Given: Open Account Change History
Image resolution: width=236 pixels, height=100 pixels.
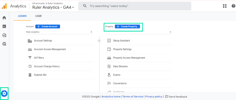Looking at the screenshot, I should (x=47, y=66).
